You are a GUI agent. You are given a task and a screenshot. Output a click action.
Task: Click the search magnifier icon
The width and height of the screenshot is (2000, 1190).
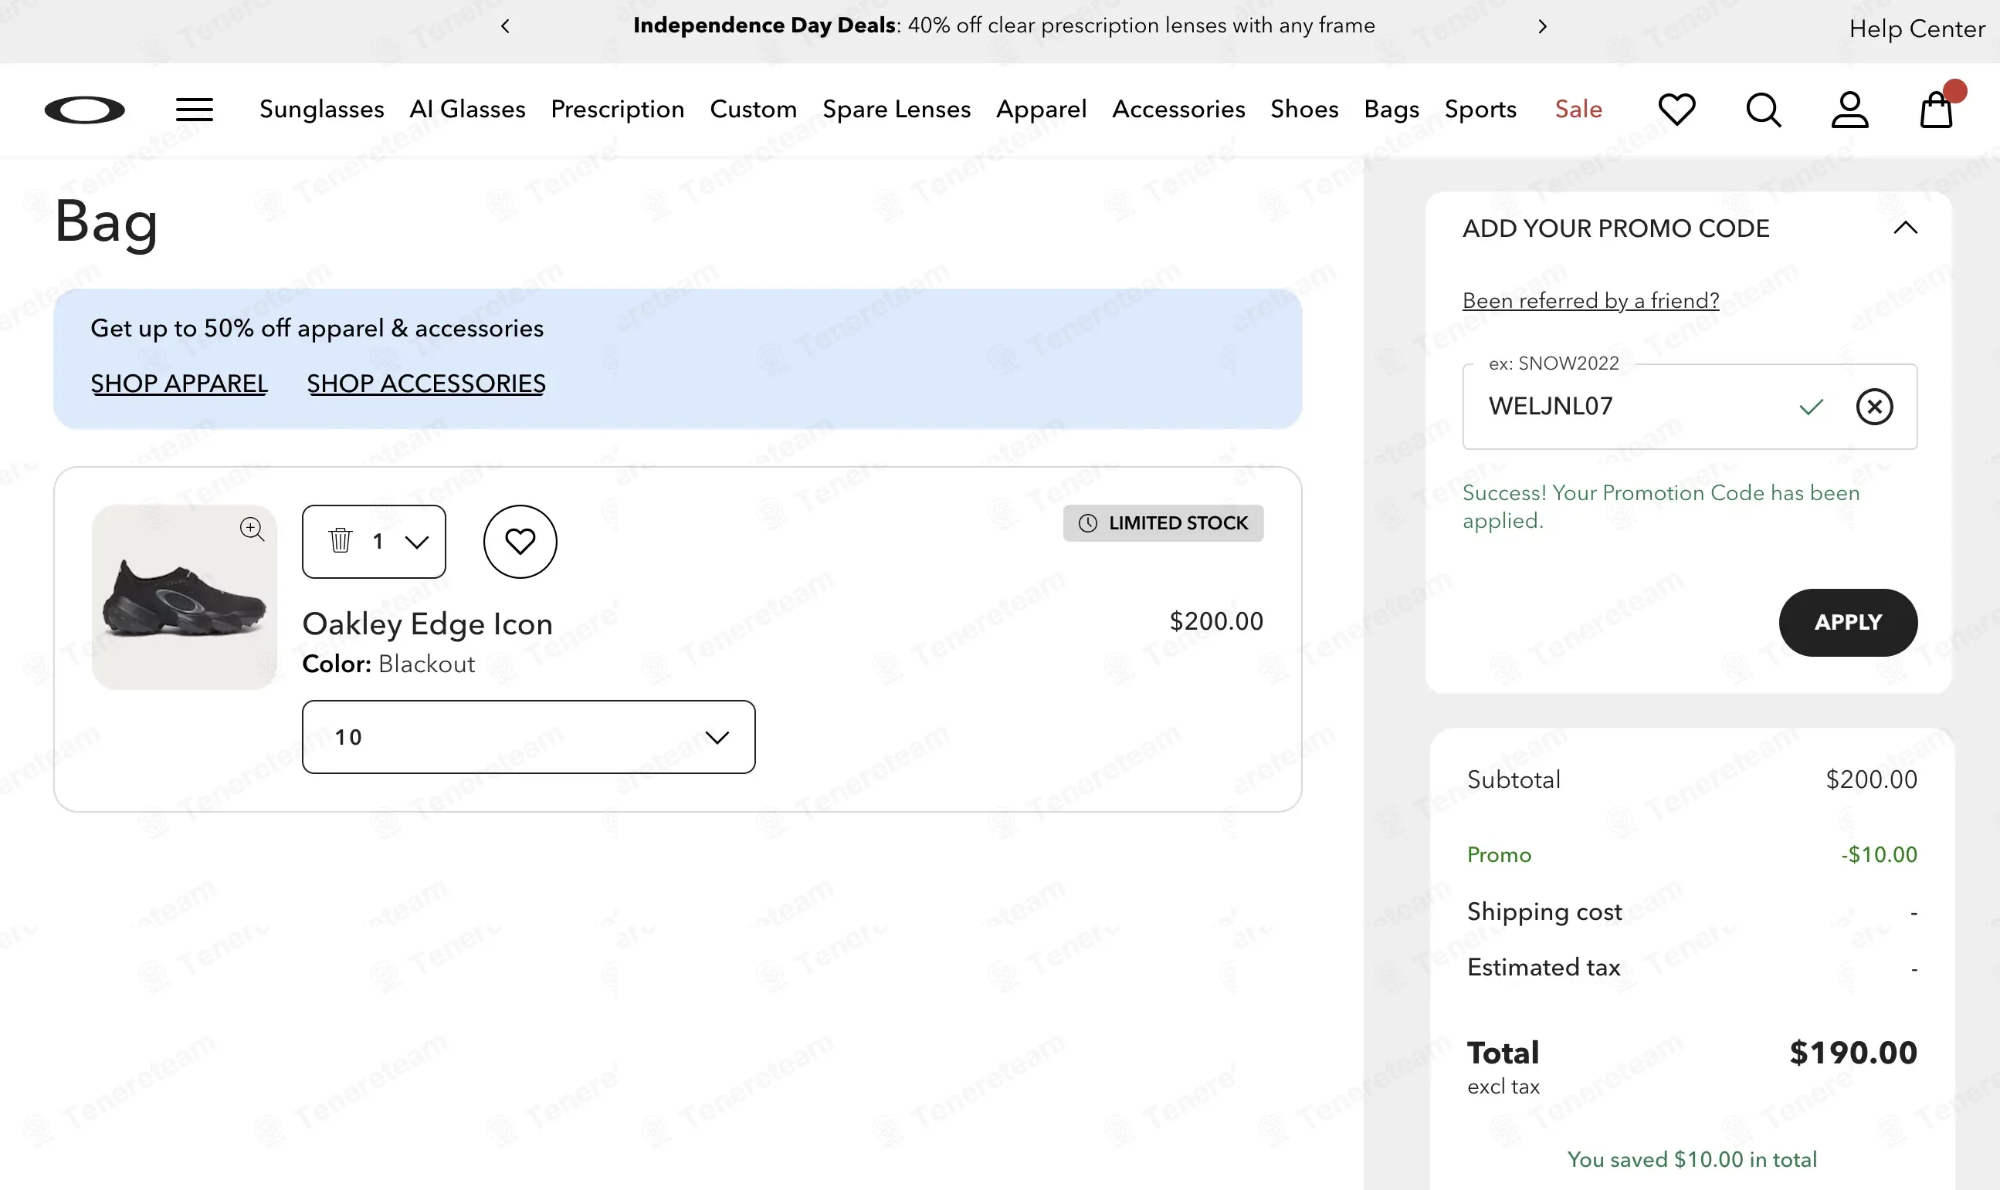pos(1764,110)
